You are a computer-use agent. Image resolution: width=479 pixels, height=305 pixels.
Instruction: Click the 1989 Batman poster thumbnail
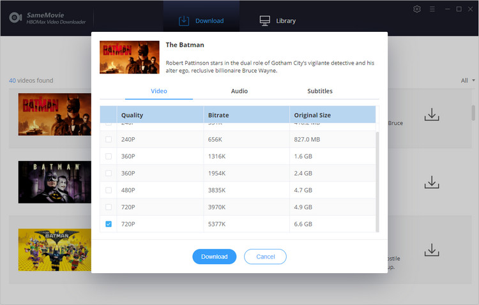point(55,182)
